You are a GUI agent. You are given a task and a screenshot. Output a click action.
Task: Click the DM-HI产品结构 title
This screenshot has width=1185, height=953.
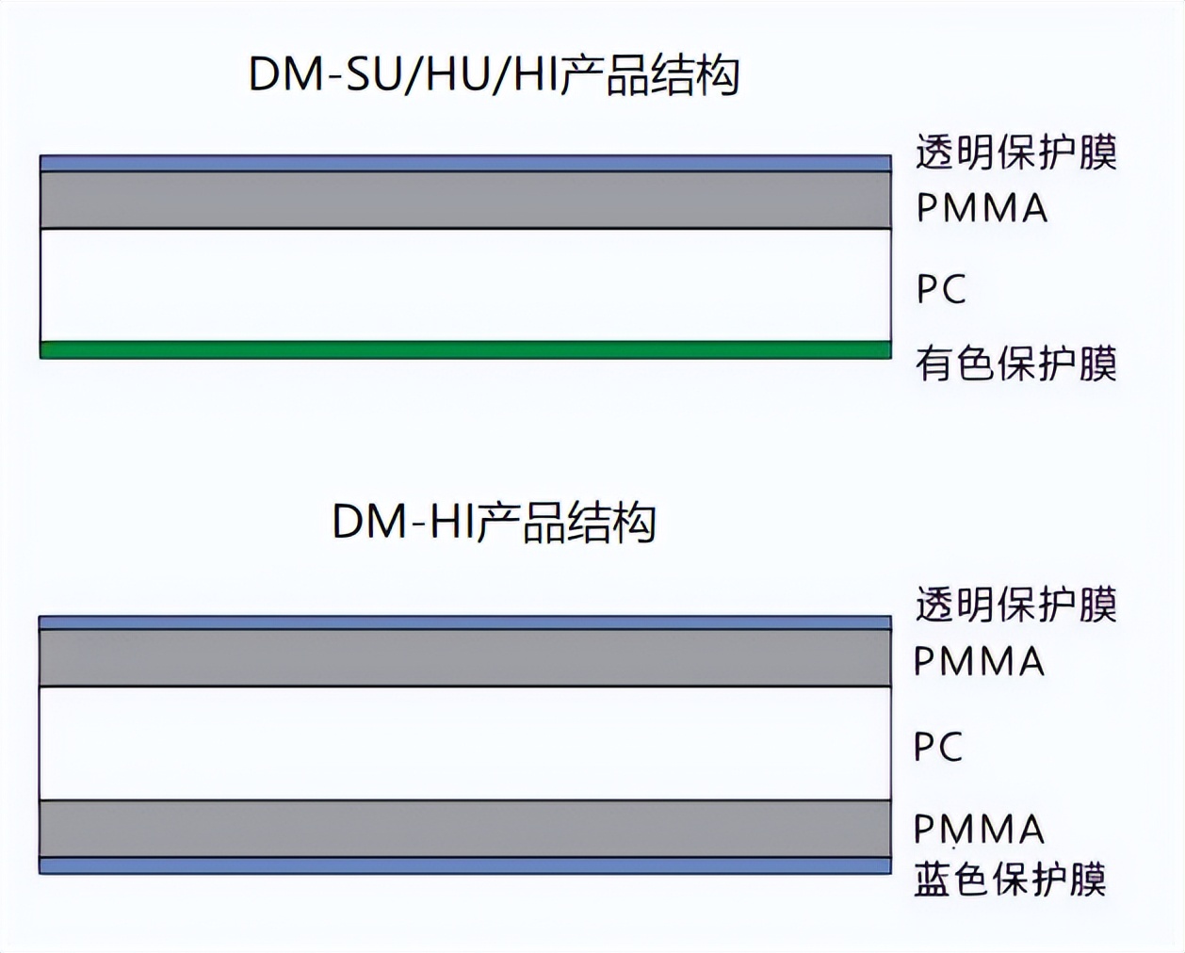495,522
